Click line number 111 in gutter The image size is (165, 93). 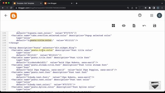pos(4,48)
